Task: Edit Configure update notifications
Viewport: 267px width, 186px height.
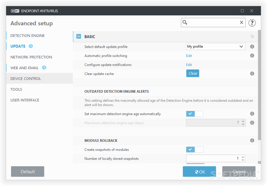Action: 189,65
